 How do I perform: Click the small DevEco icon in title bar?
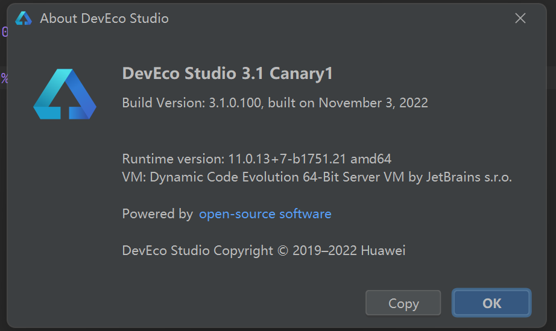[x=24, y=19]
